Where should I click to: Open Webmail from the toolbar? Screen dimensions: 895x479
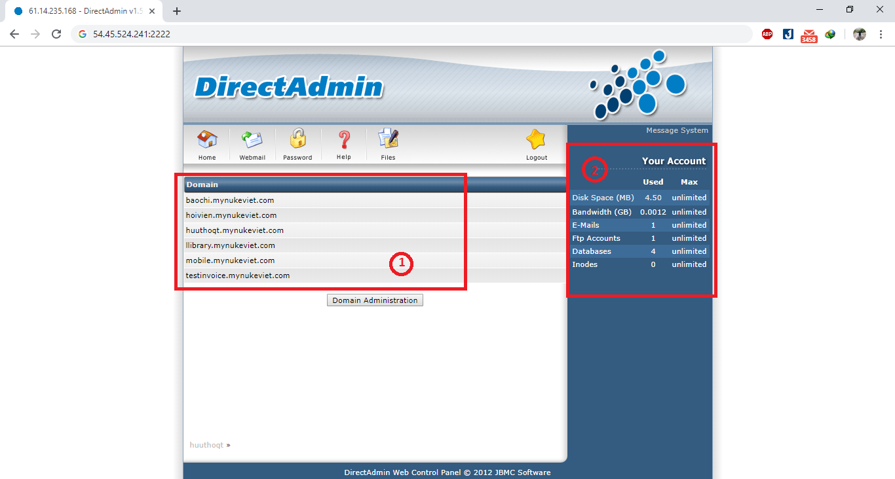coord(252,140)
